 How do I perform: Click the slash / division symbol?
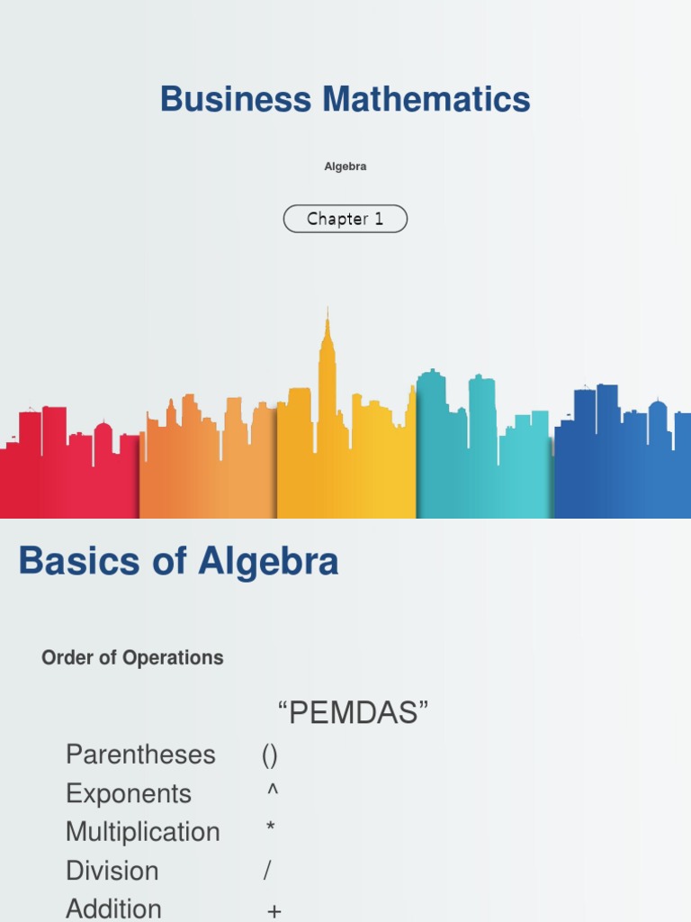(x=267, y=872)
